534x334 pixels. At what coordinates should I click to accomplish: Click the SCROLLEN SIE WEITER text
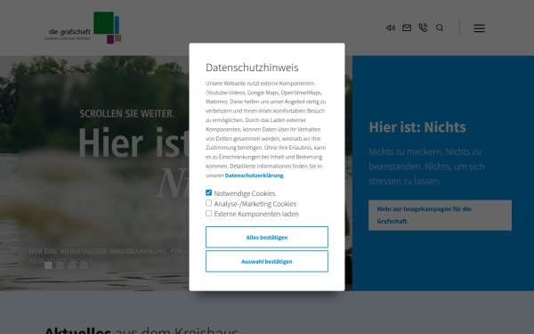(127, 113)
